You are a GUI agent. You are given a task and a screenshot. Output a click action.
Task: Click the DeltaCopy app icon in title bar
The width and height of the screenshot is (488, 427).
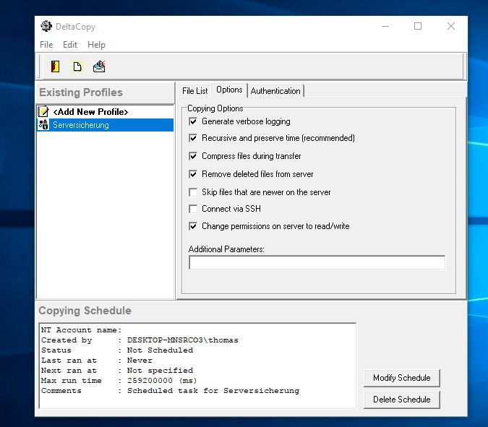46,26
